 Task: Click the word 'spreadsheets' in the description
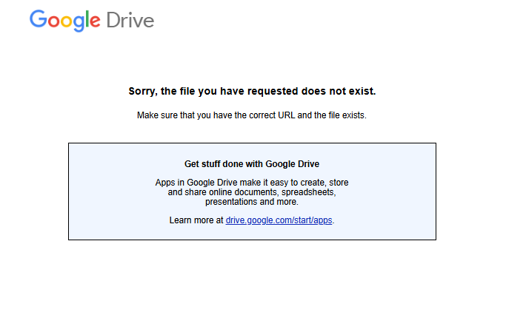point(310,192)
